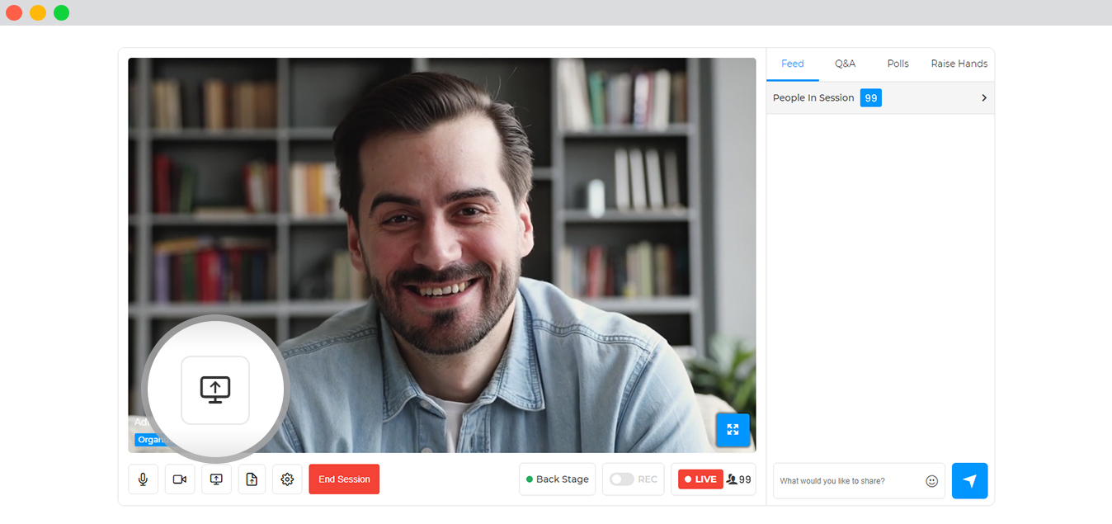1112x524 pixels.
Task: Expand the video to fullscreen
Action: (733, 430)
